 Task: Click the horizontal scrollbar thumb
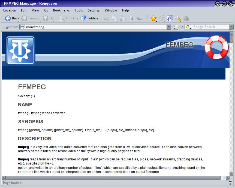[x=113, y=178]
